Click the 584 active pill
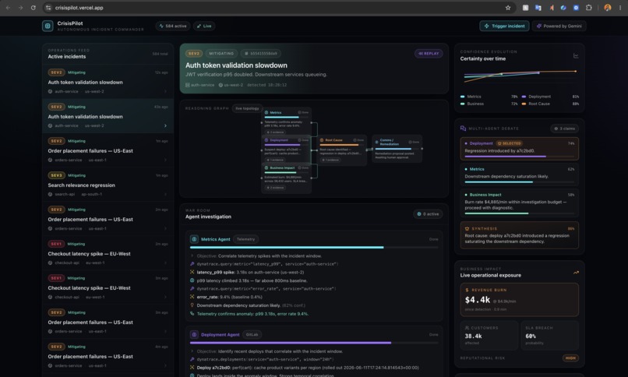This screenshot has height=377, width=628. click(x=173, y=26)
